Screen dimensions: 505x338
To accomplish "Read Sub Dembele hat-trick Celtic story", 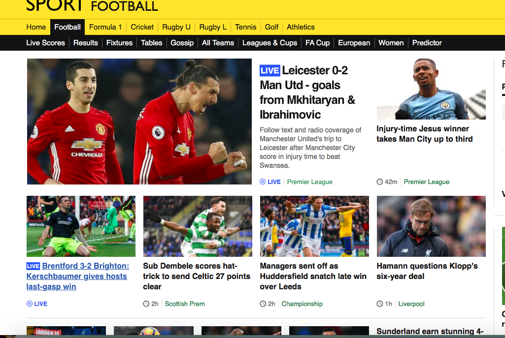I will [197, 276].
